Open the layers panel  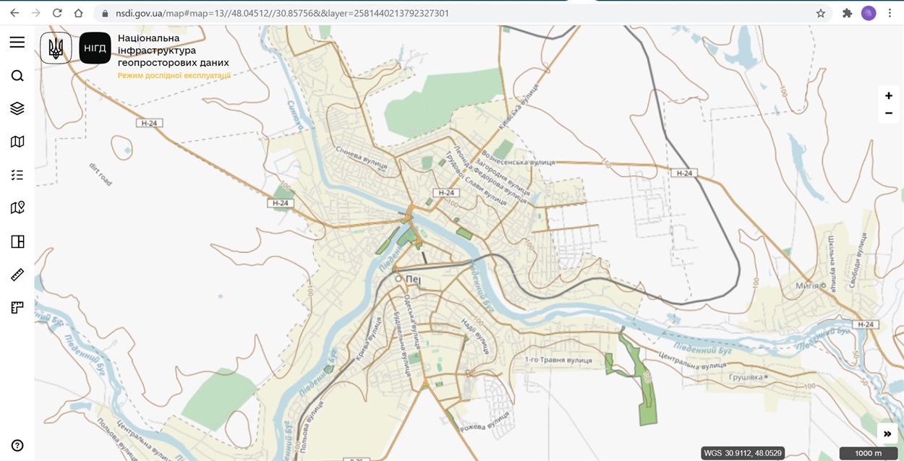[x=17, y=108]
